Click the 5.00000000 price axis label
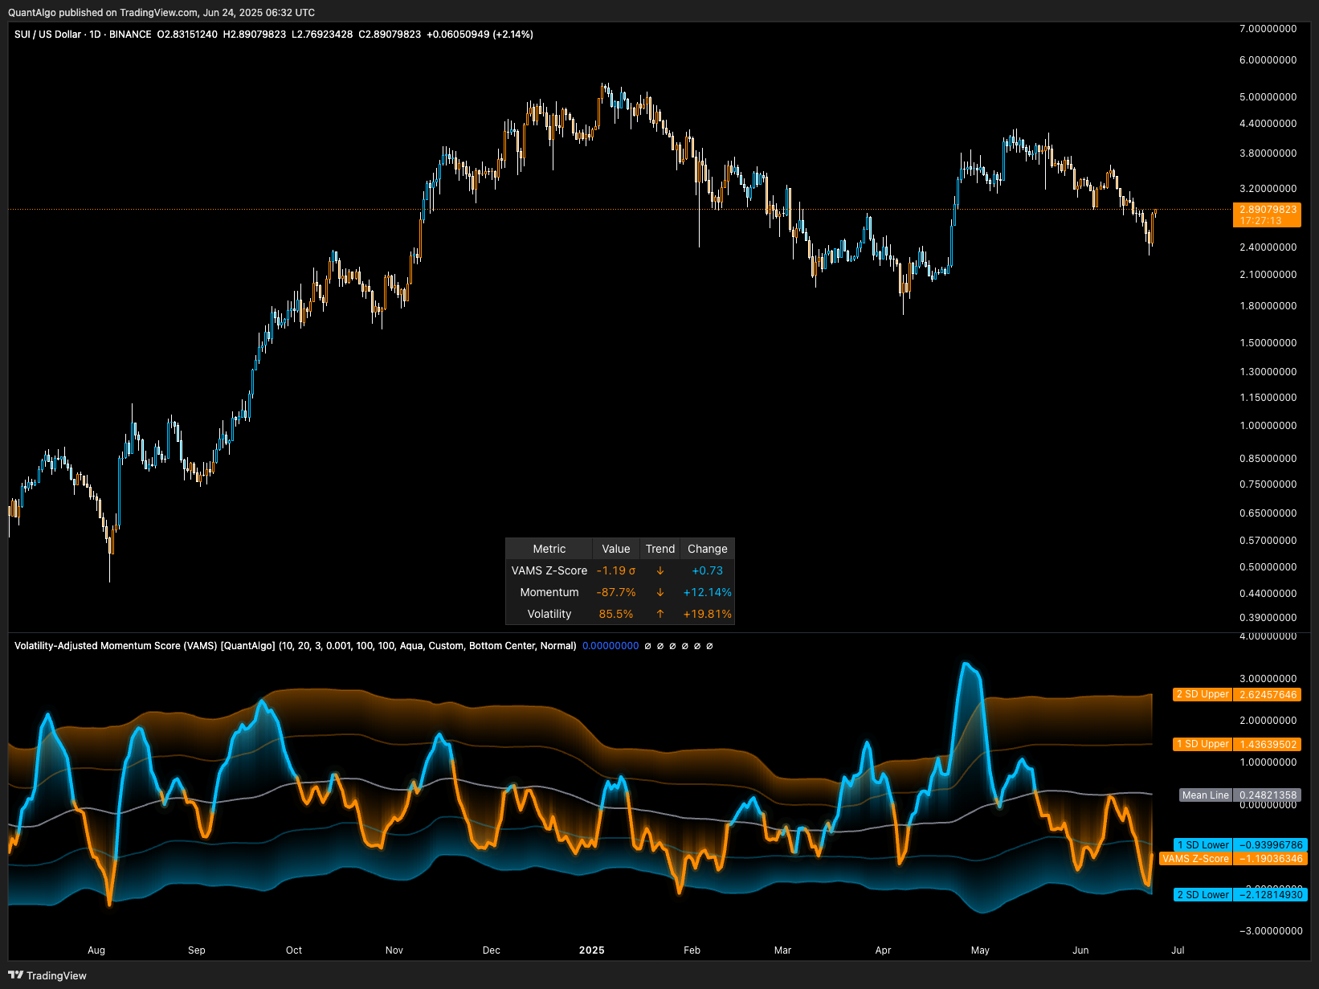Viewport: 1319px width, 989px height. tap(1268, 97)
